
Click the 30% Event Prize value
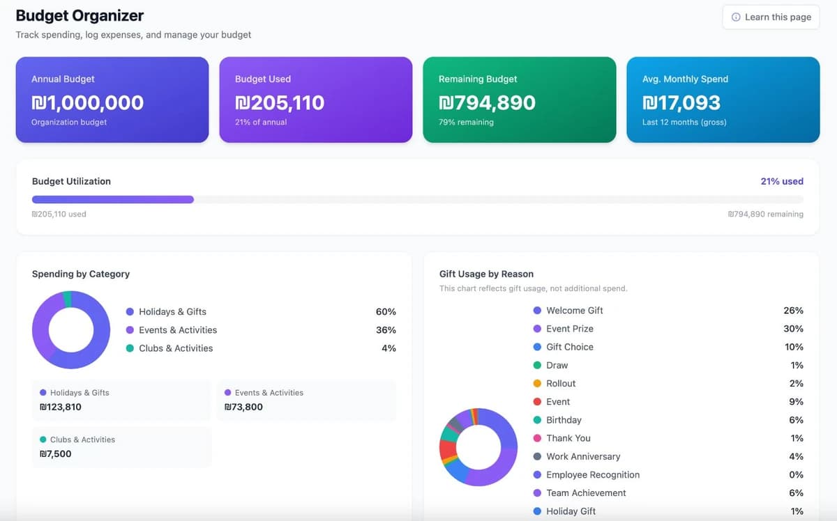[x=793, y=328]
